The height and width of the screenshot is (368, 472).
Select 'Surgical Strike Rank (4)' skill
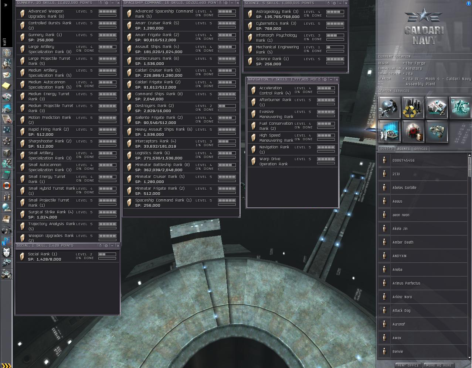68,214
